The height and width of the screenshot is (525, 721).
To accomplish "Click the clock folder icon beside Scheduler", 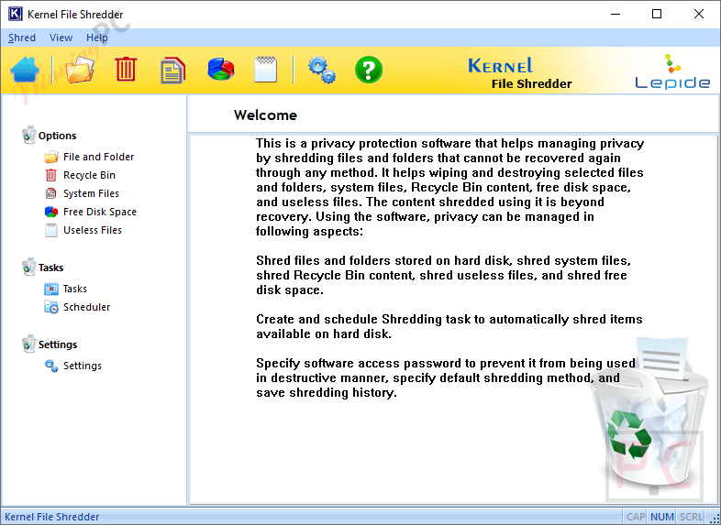I will pos(51,307).
